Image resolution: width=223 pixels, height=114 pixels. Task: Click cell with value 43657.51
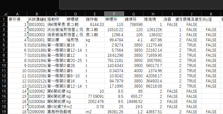click(x=153, y=112)
